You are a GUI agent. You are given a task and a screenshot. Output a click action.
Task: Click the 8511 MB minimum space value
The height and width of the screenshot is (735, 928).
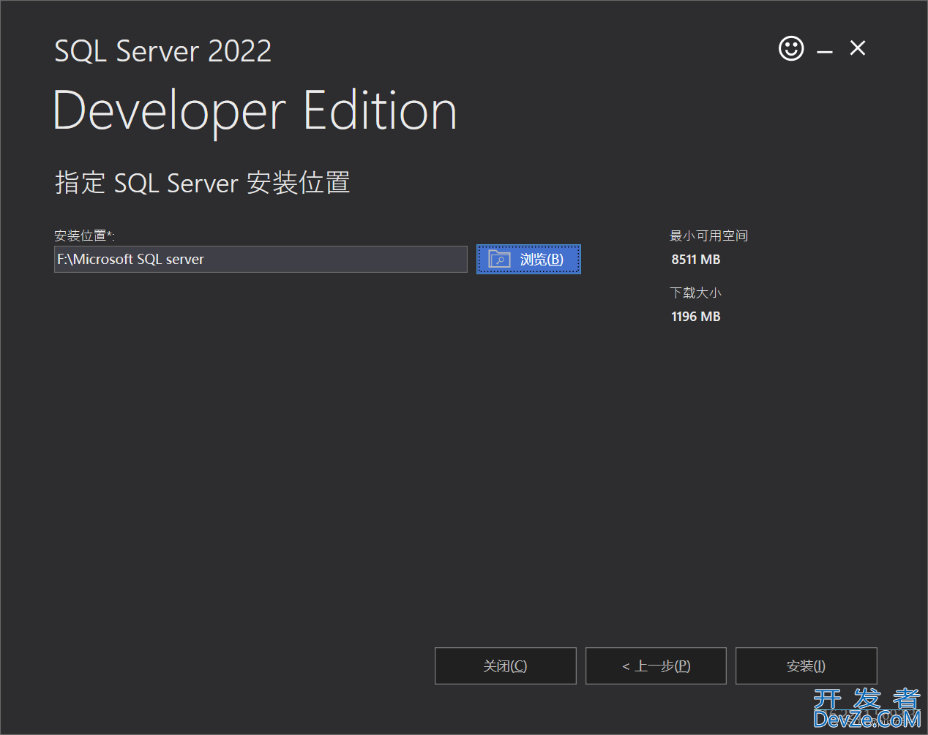pos(695,260)
